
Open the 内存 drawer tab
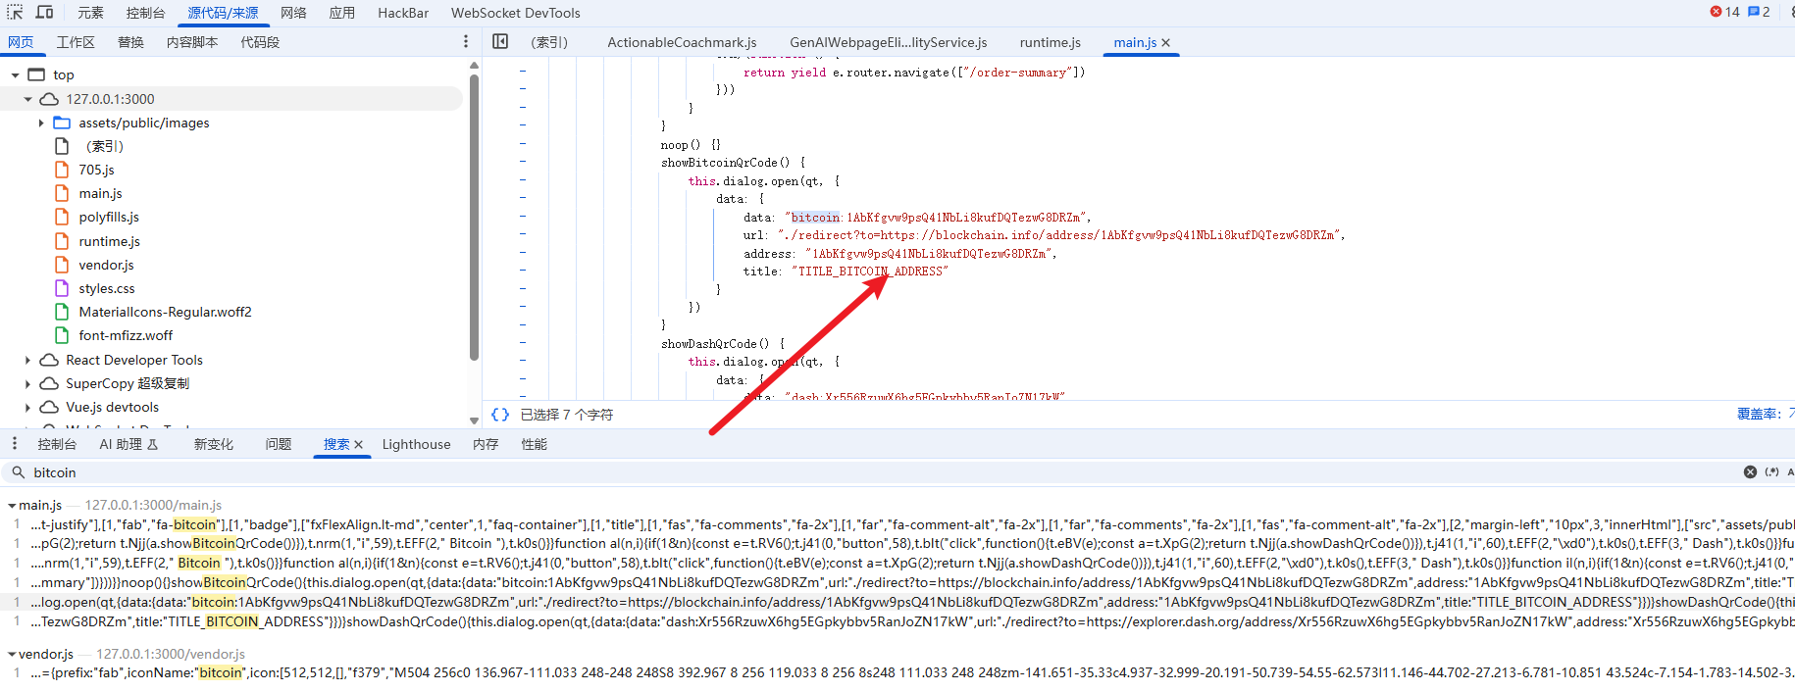pyautogui.click(x=486, y=444)
